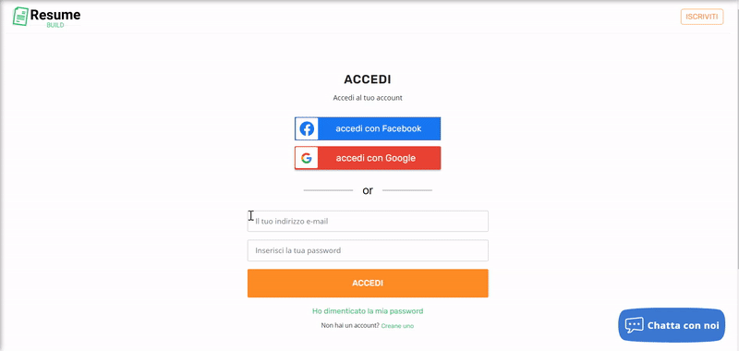Click the green BUILD text under the logo

coord(55,25)
